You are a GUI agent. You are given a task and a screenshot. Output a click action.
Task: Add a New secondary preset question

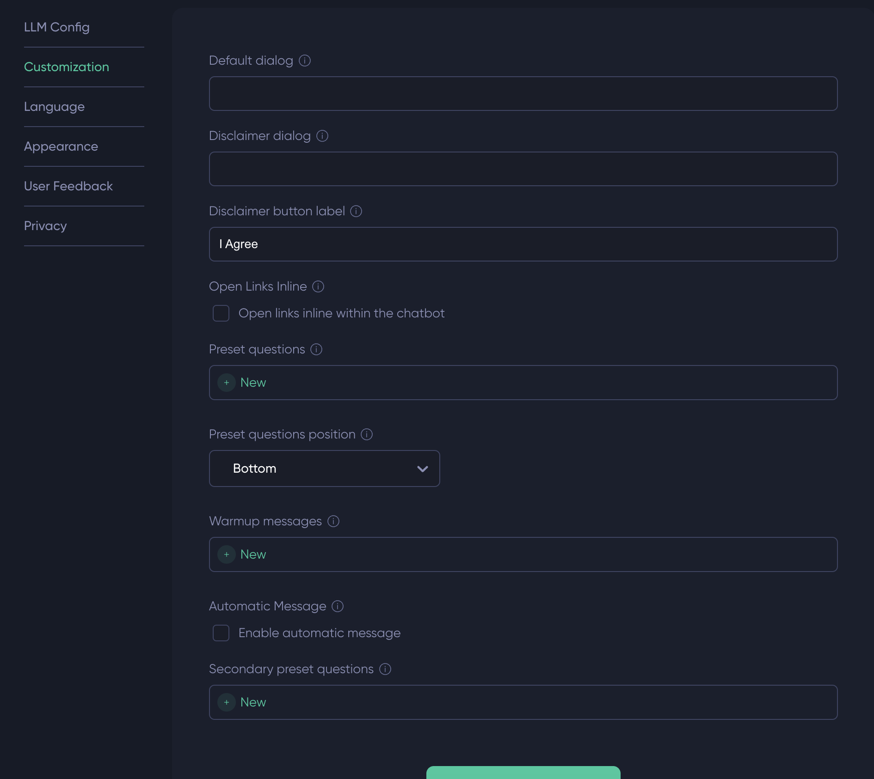(x=253, y=702)
